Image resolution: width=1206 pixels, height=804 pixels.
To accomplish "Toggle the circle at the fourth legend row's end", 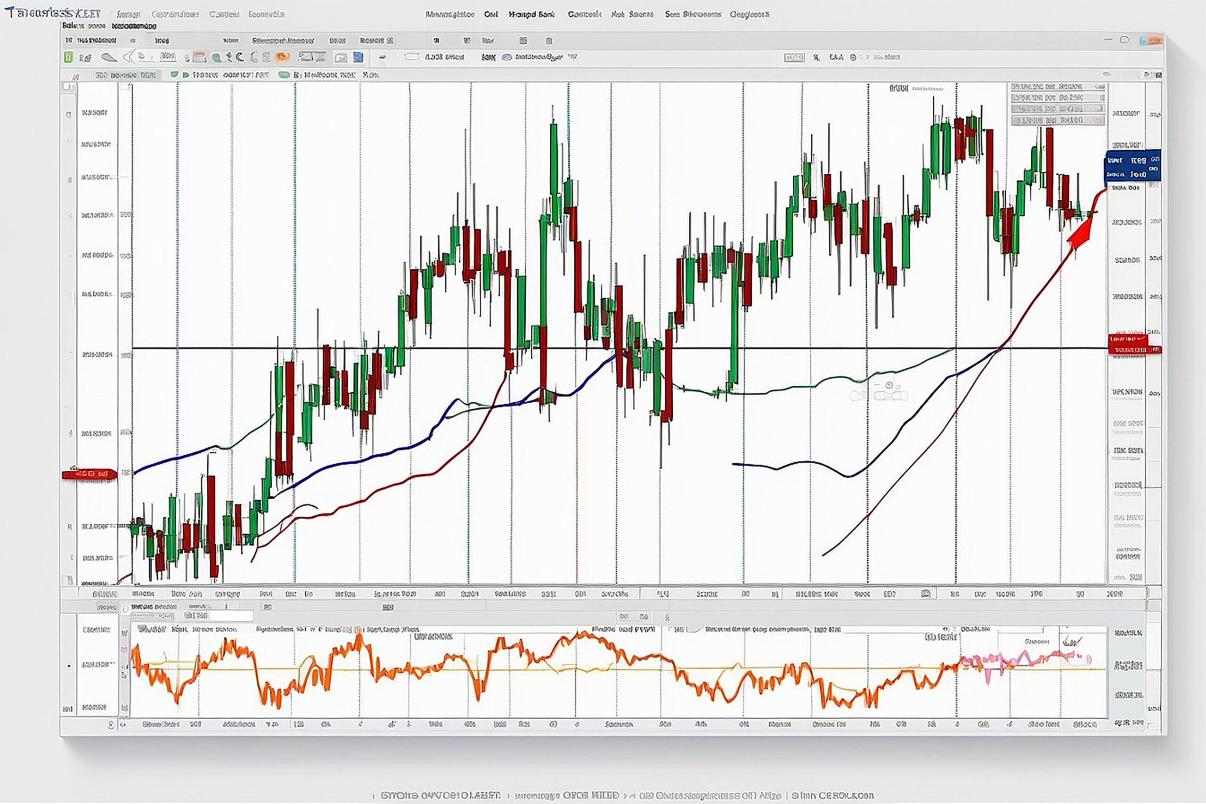I will click(1098, 120).
